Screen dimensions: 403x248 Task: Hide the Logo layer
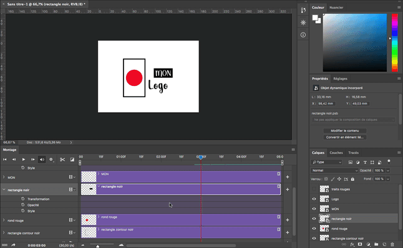click(314, 199)
